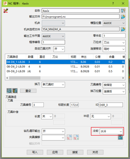130x159 pixels.
Task: Open the 输出工作平面 dropdown
Action: (53, 36)
